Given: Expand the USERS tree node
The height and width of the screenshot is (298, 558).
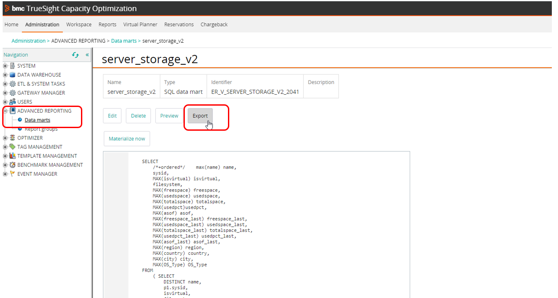Looking at the screenshot, I should 5,102.
